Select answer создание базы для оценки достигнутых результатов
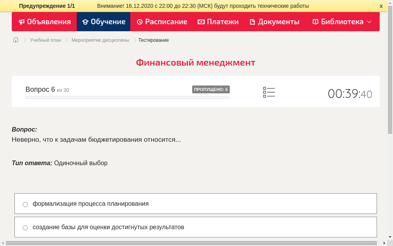This screenshot has height=246, width=393. tap(108, 227)
